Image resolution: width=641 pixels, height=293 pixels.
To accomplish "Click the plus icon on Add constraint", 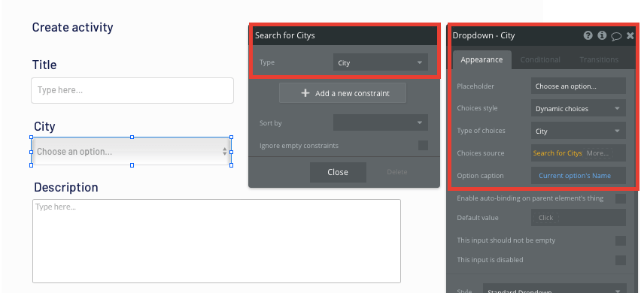I will [x=305, y=93].
